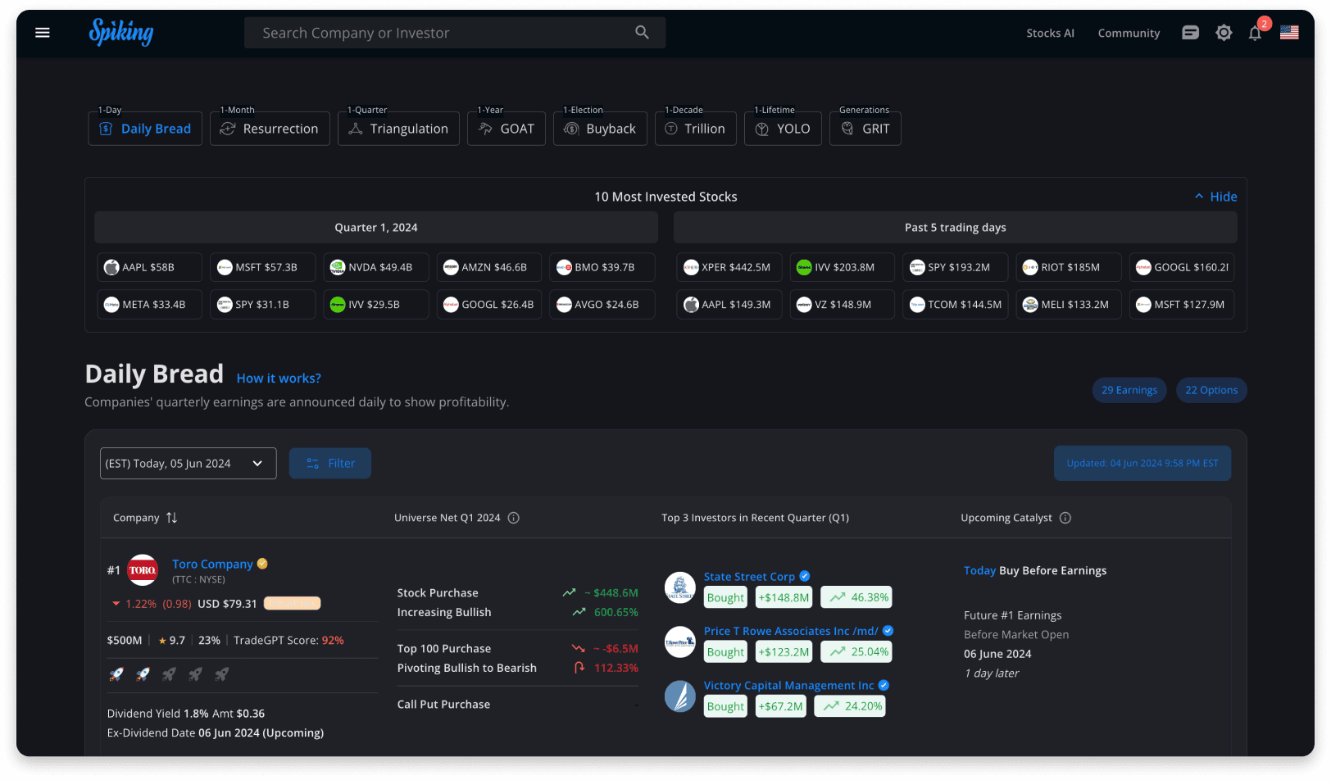This screenshot has width=1331, height=780.
Task: Click the Toro verified badge
Action: point(262,564)
